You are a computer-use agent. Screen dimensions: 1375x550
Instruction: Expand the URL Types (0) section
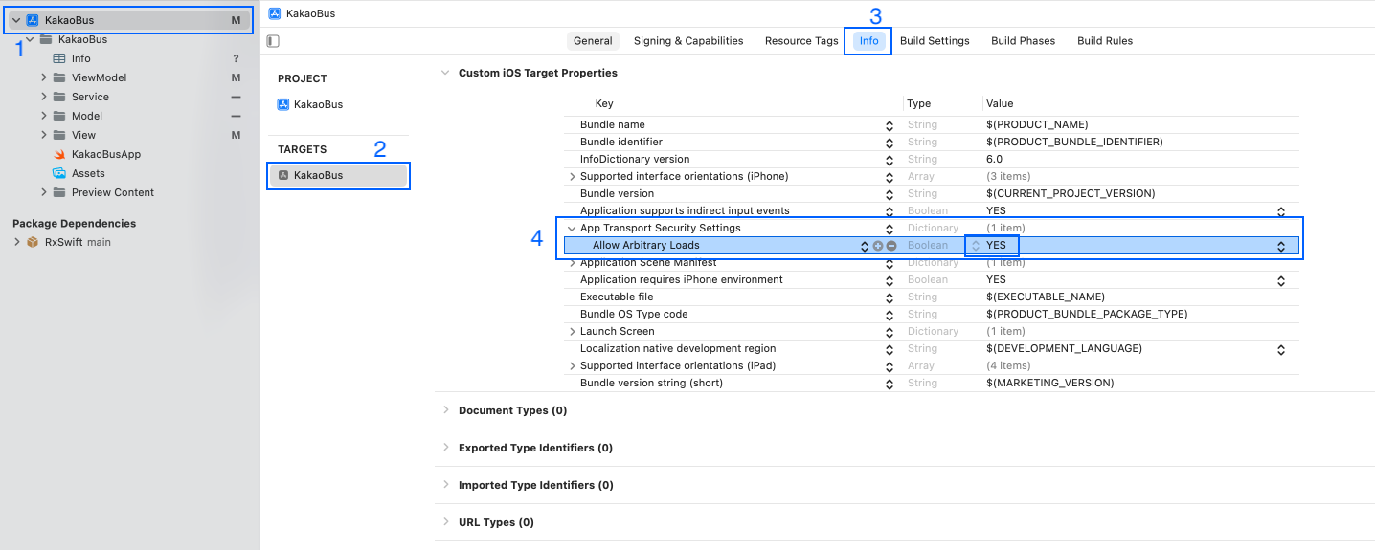click(445, 522)
